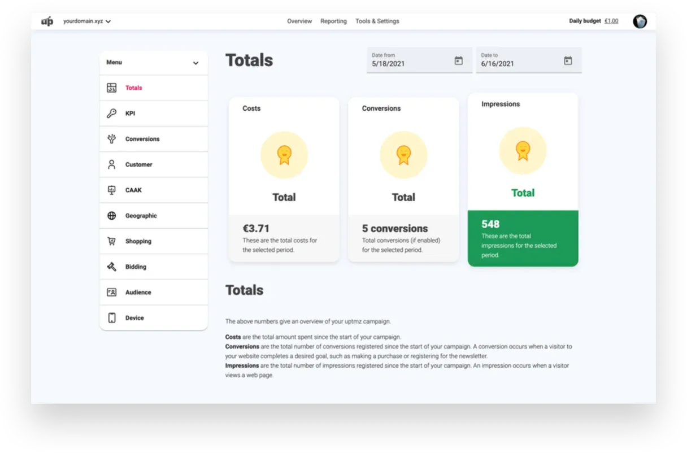Open Tools & Settings
This screenshot has width=687, height=453.
377,21
